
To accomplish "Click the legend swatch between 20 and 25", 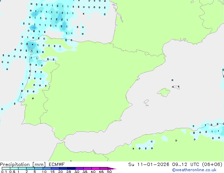I will pos(63,168).
